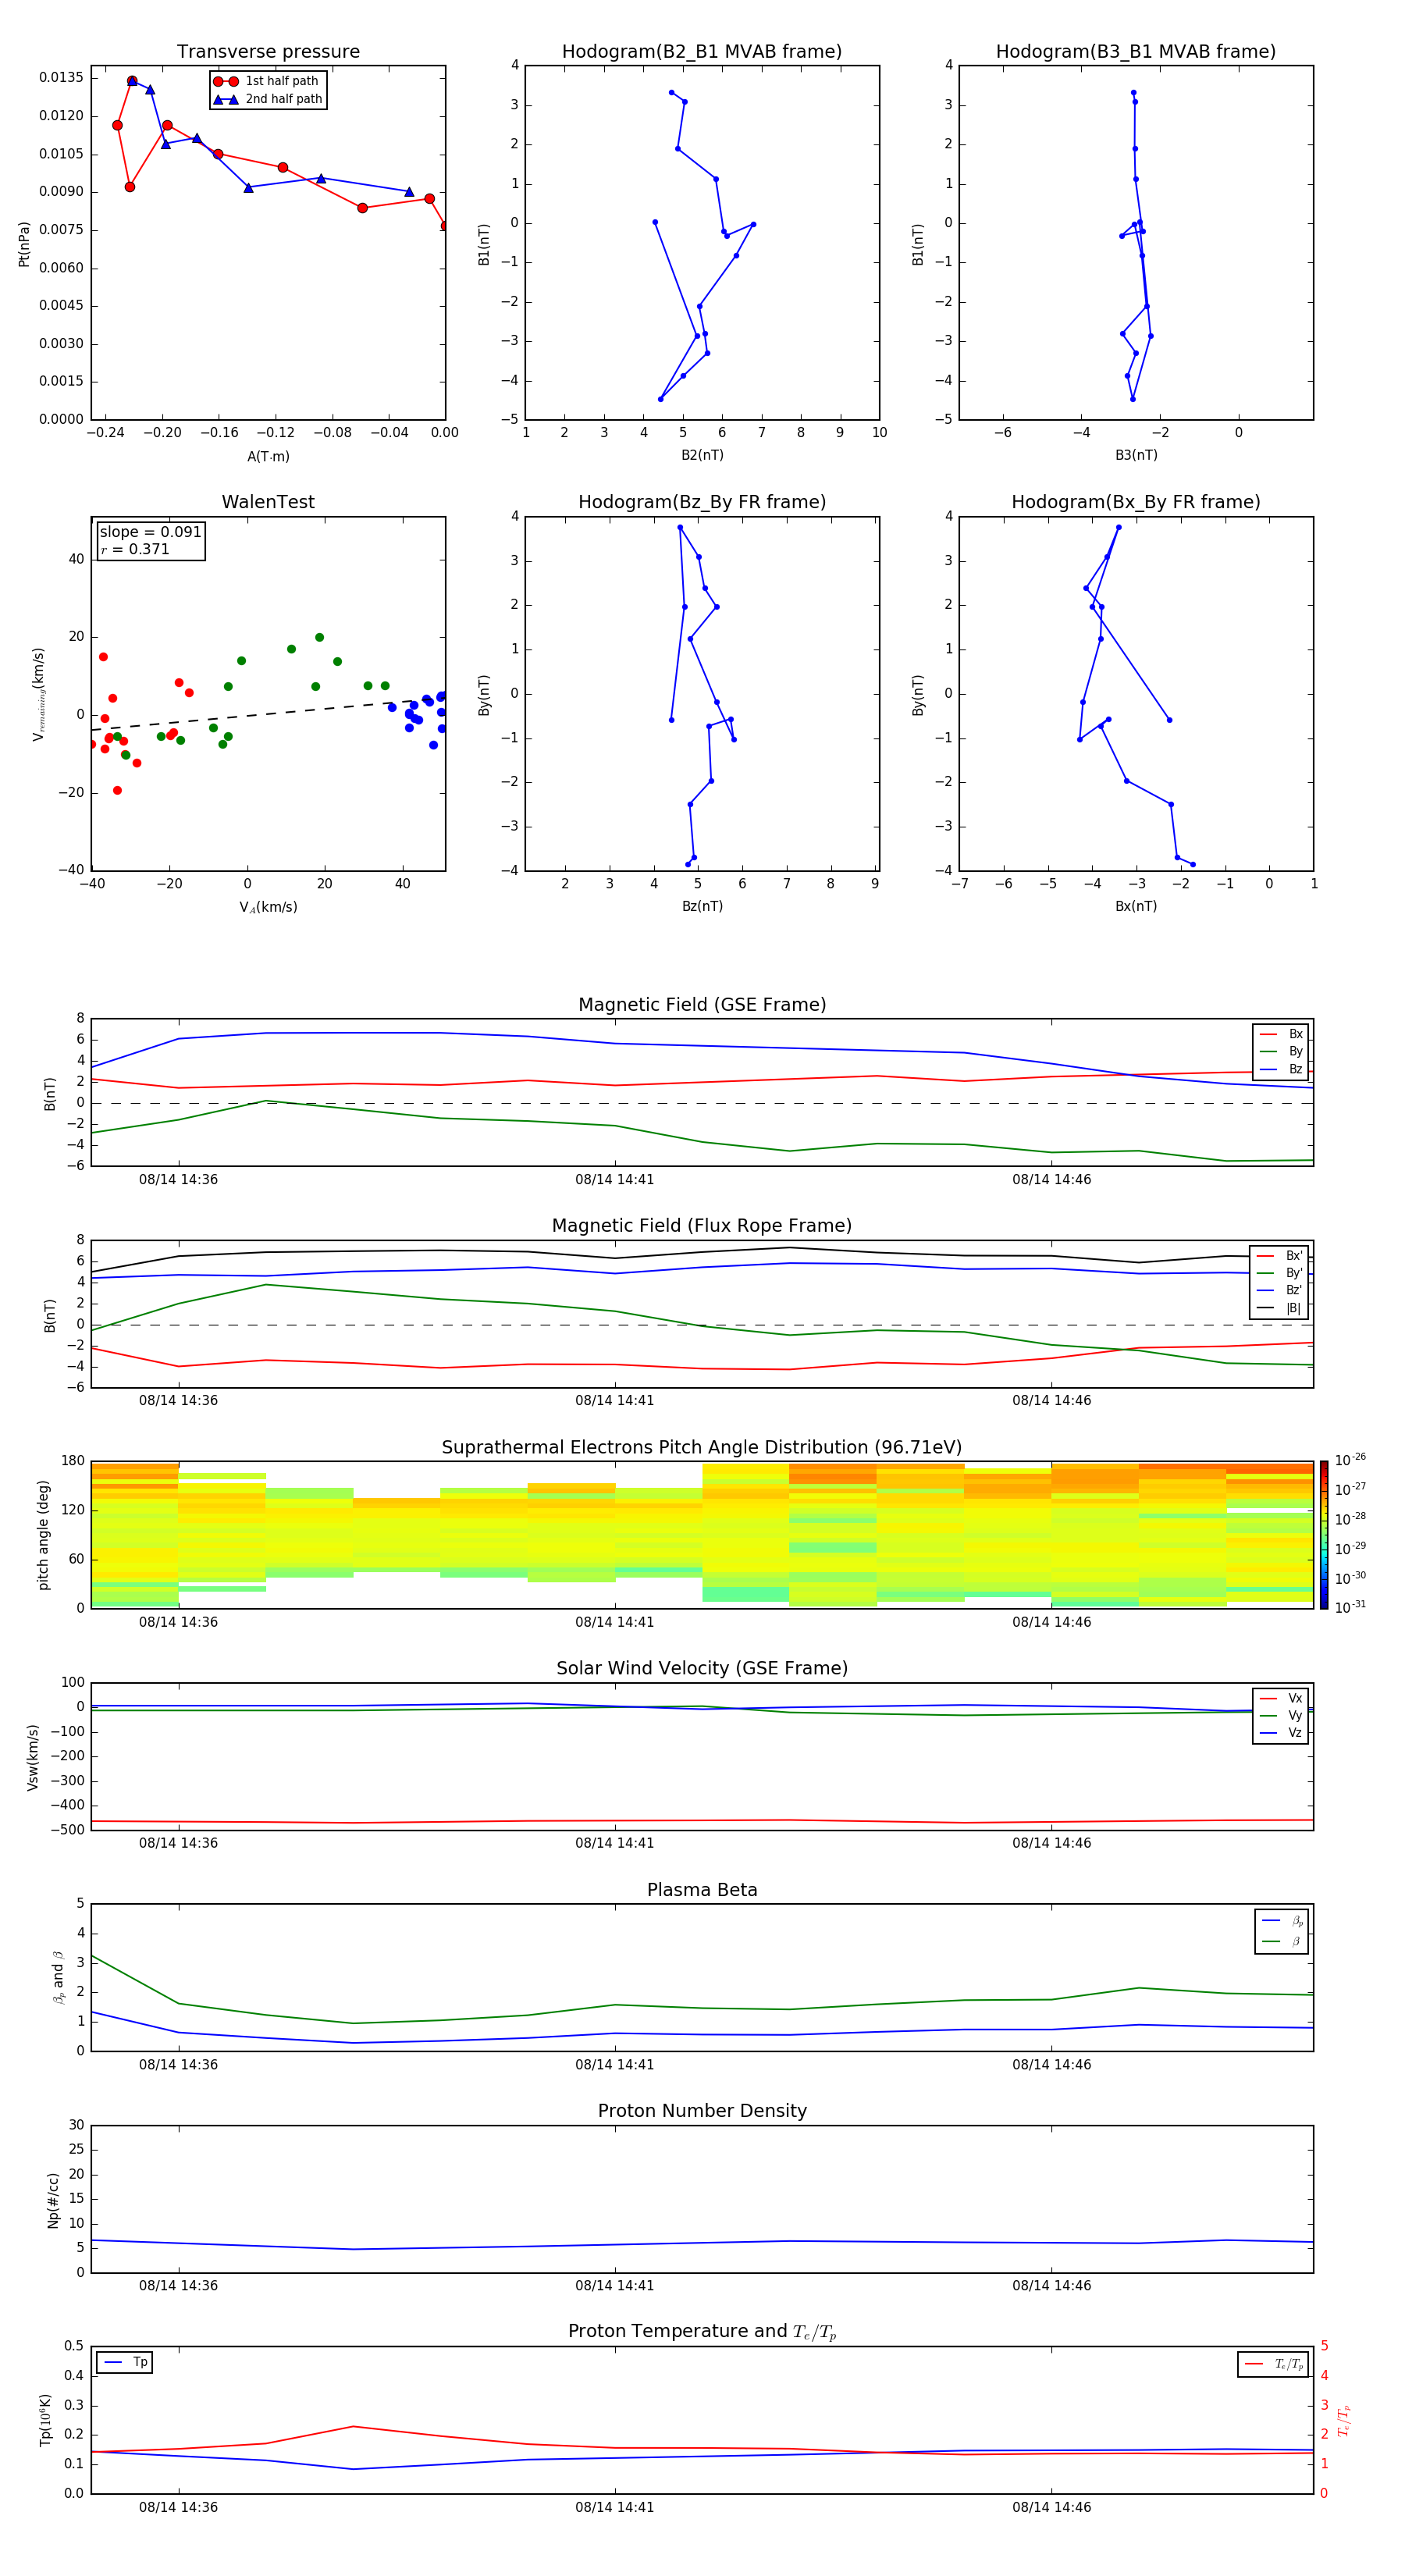1405x2576 pixels.
Task: Select the Bz' legend entry in flux rope plot
Action: 1280,1290
